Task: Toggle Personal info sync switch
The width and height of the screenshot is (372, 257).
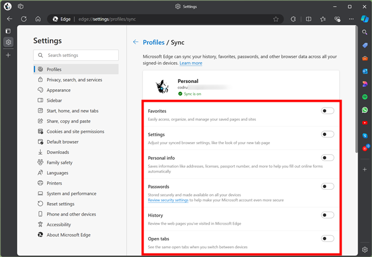Action: point(327,158)
